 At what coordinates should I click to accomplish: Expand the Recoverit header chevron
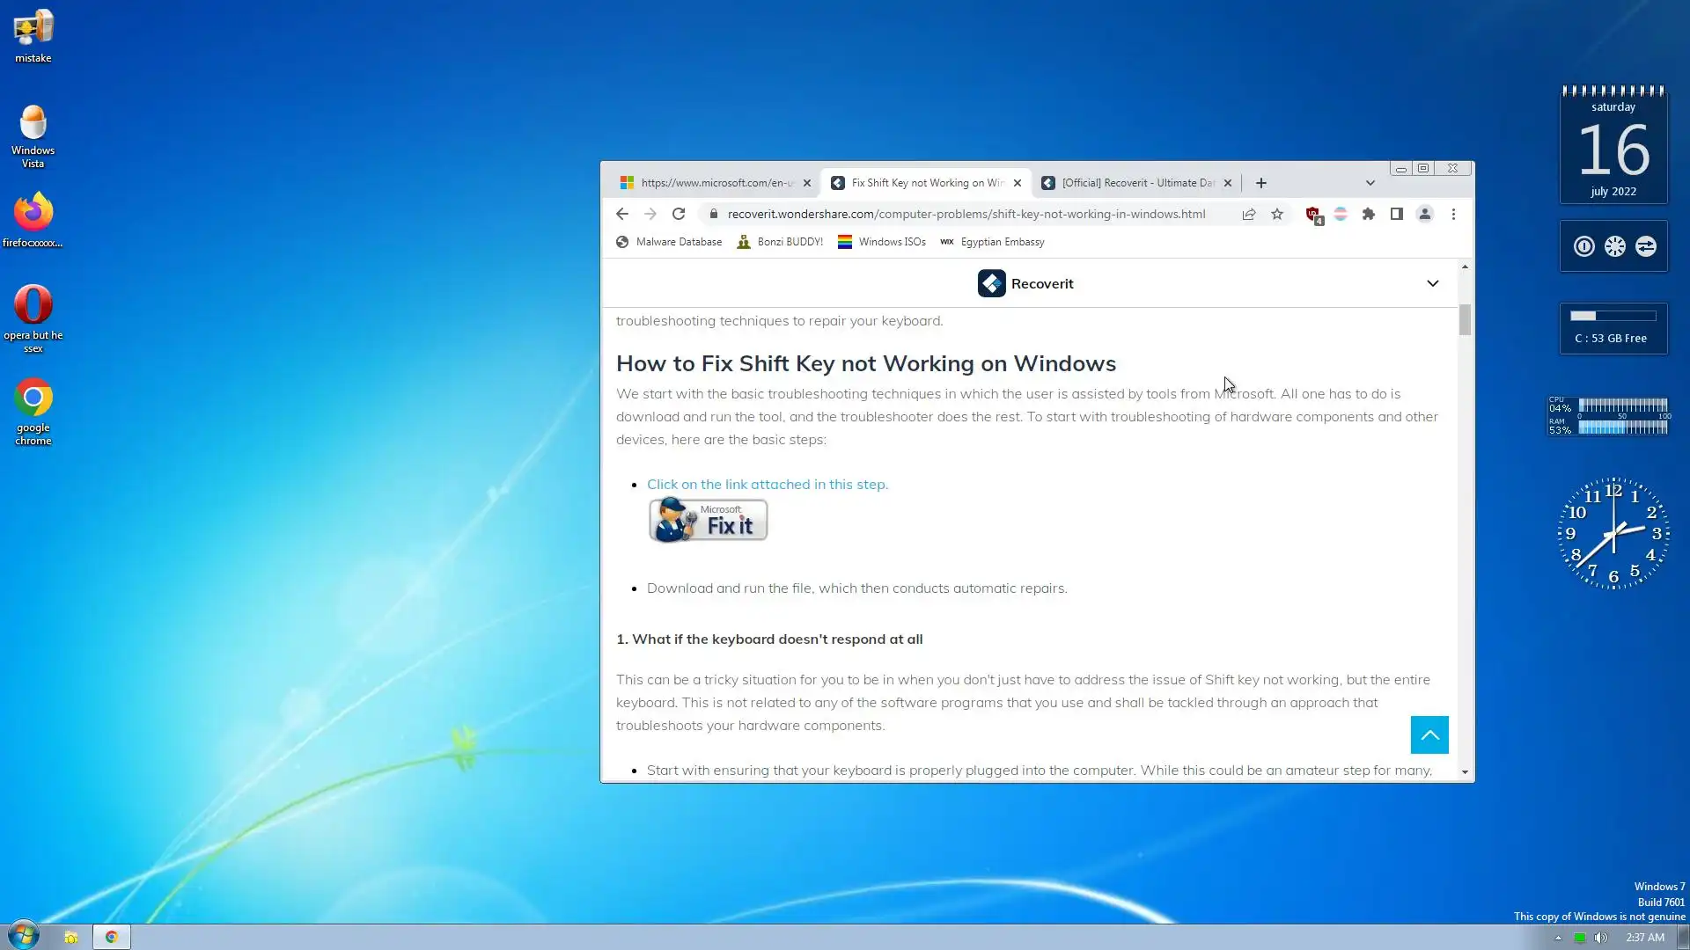(1432, 283)
